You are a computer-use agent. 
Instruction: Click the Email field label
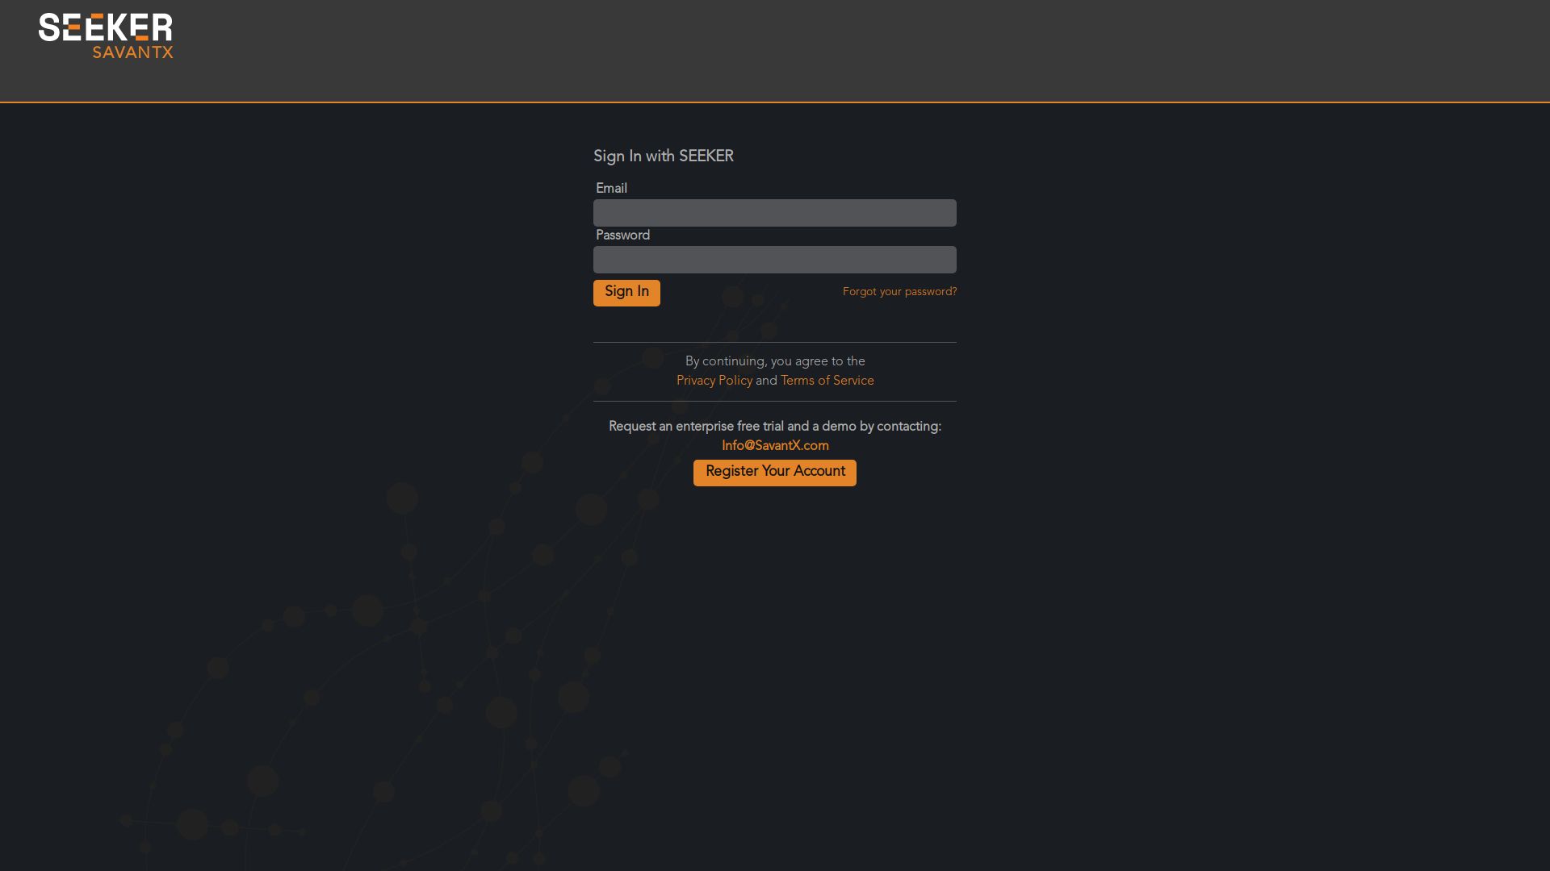611,189
